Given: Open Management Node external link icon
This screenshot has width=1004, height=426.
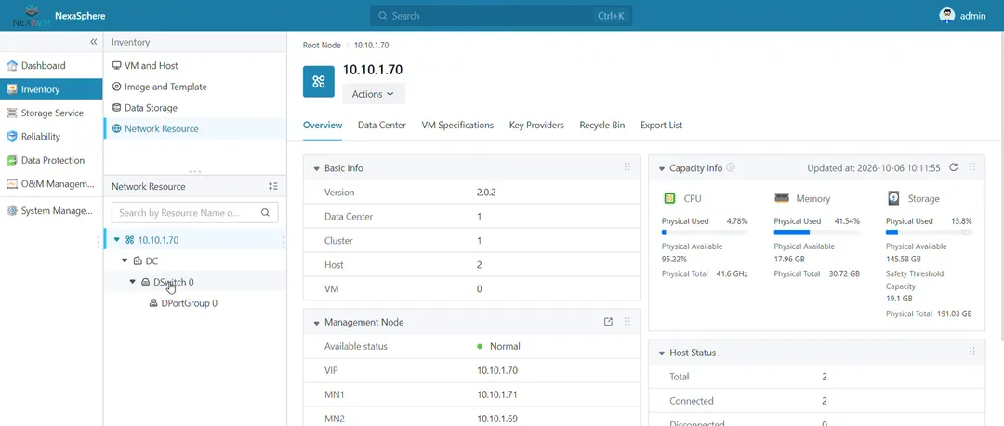Looking at the screenshot, I should click(x=608, y=322).
